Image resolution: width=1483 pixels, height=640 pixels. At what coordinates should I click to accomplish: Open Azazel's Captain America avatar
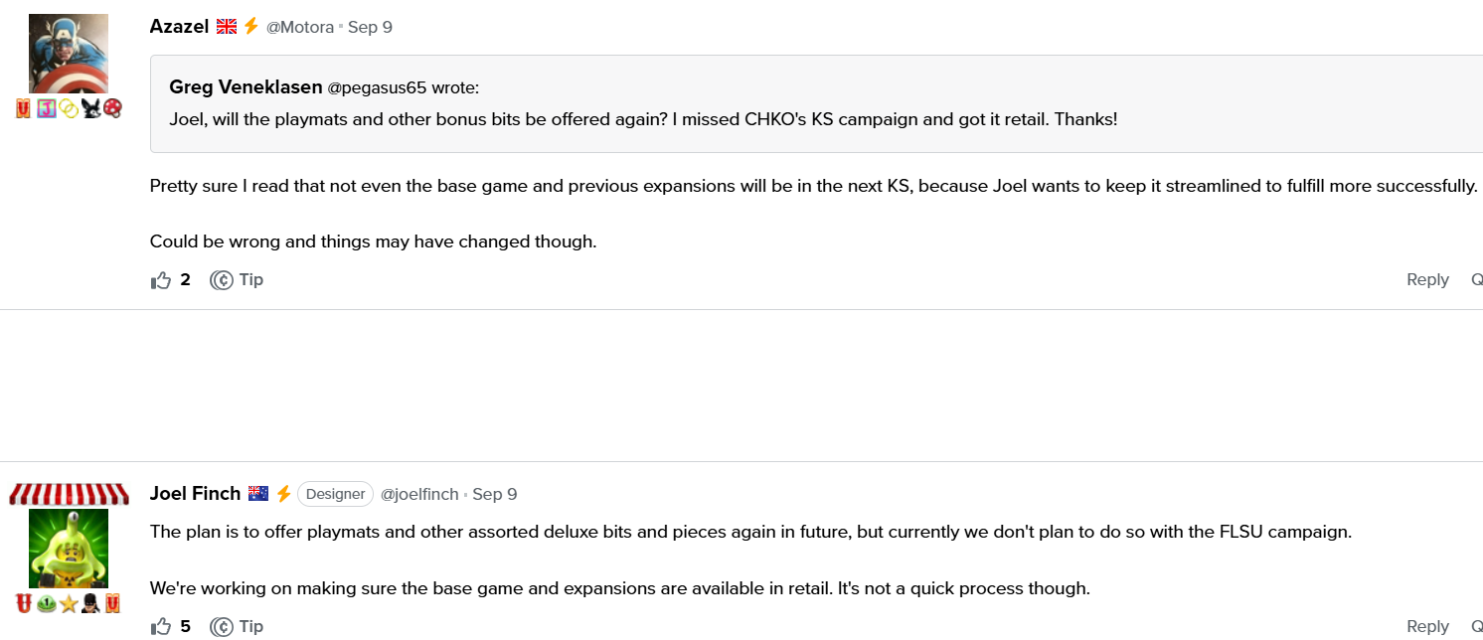click(x=69, y=54)
